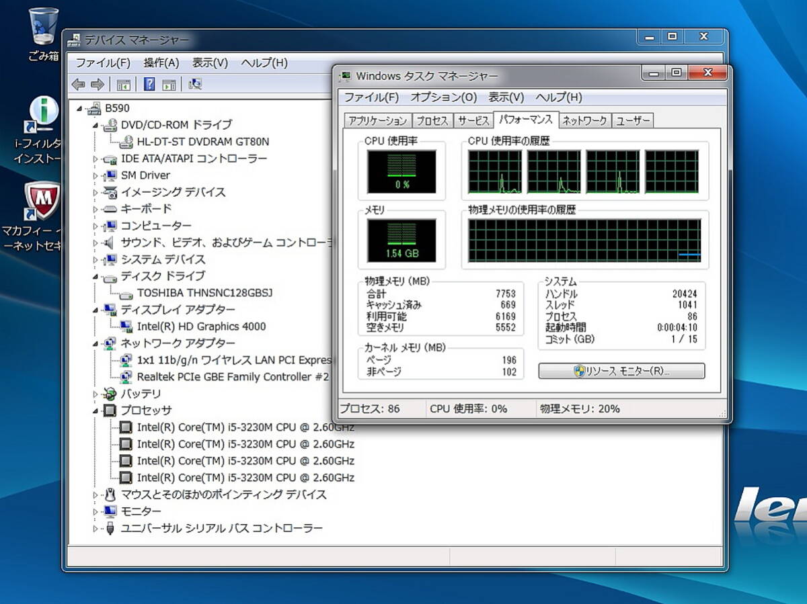Viewport: 807px width, 604px height.
Task: Expand the コンピューター node
Action: (x=95, y=226)
